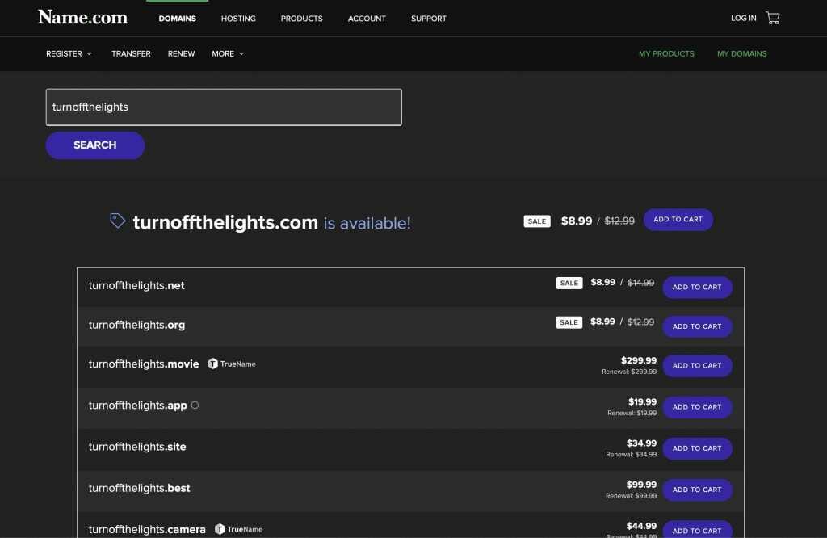The image size is (827, 538).
Task: Open the ACCOUNT menu
Action: (x=367, y=19)
